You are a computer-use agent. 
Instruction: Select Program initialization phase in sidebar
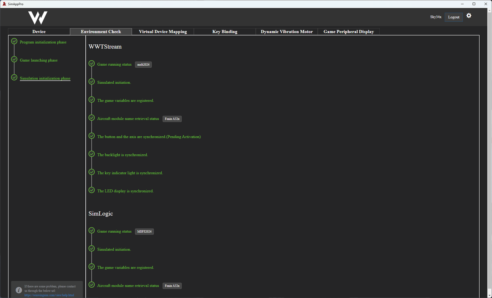[43, 42]
